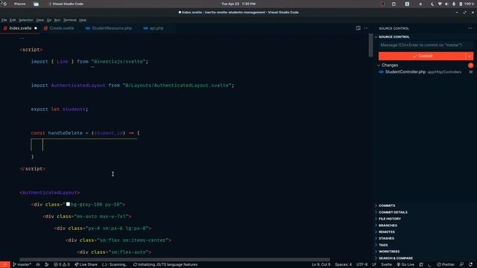Click the Wi-Fi tray icon
The width and height of the screenshot is (477, 268).
click(440, 4)
